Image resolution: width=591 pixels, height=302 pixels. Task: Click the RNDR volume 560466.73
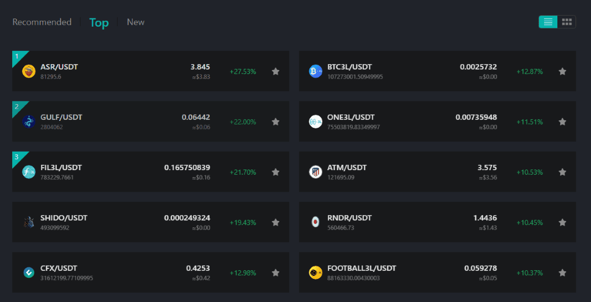pos(341,228)
